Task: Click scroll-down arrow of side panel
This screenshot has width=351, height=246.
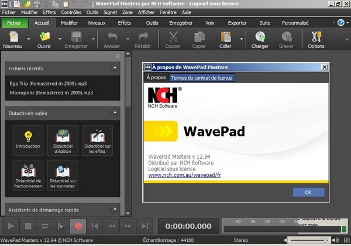Action: tap(128, 213)
